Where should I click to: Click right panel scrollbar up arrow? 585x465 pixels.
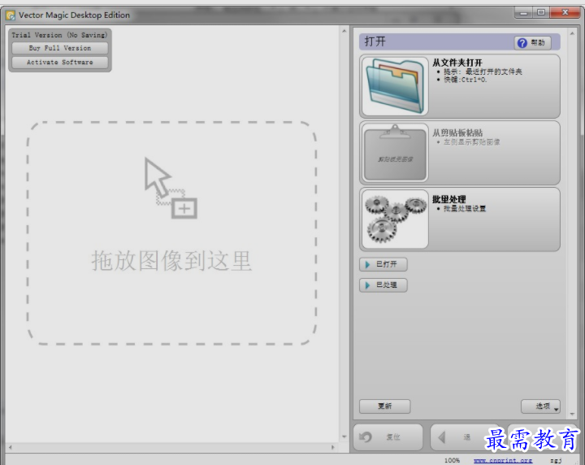pos(572,33)
